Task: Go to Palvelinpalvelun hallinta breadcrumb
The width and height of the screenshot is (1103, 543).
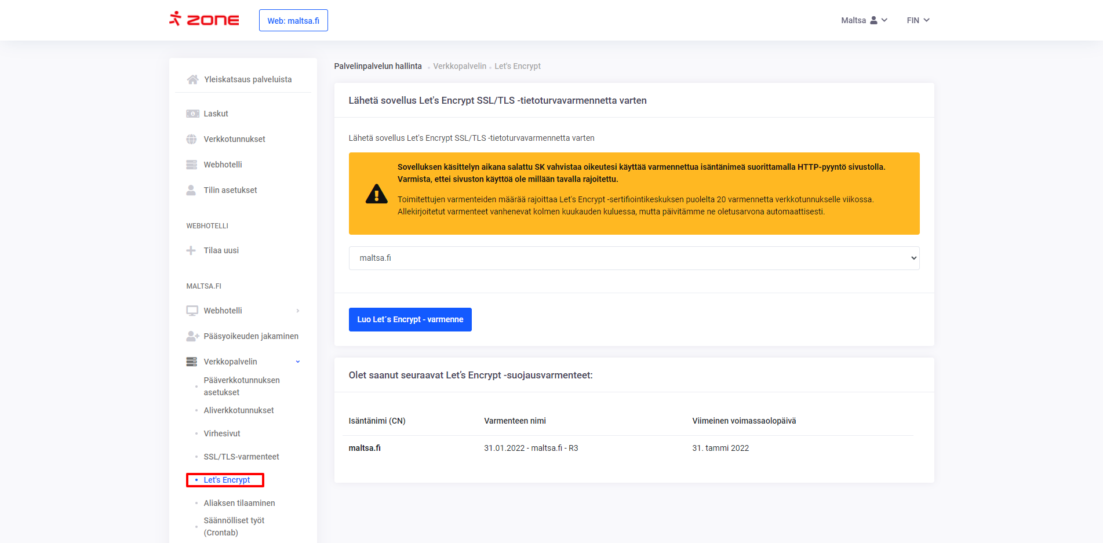Action: [378, 66]
